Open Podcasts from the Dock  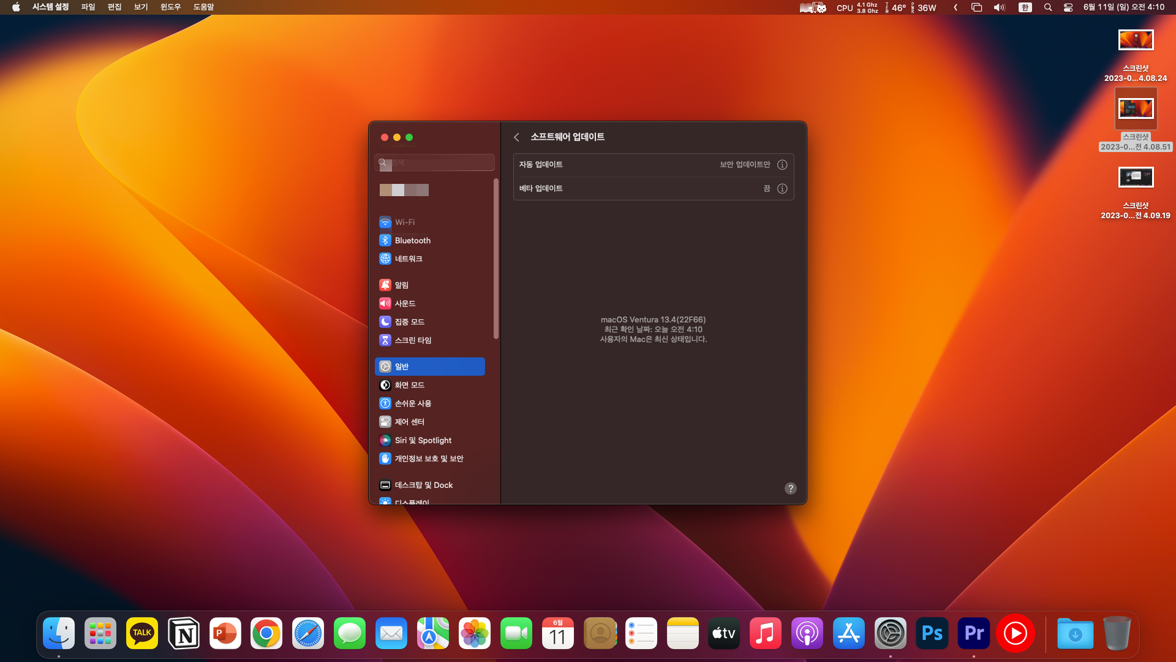(807, 633)
